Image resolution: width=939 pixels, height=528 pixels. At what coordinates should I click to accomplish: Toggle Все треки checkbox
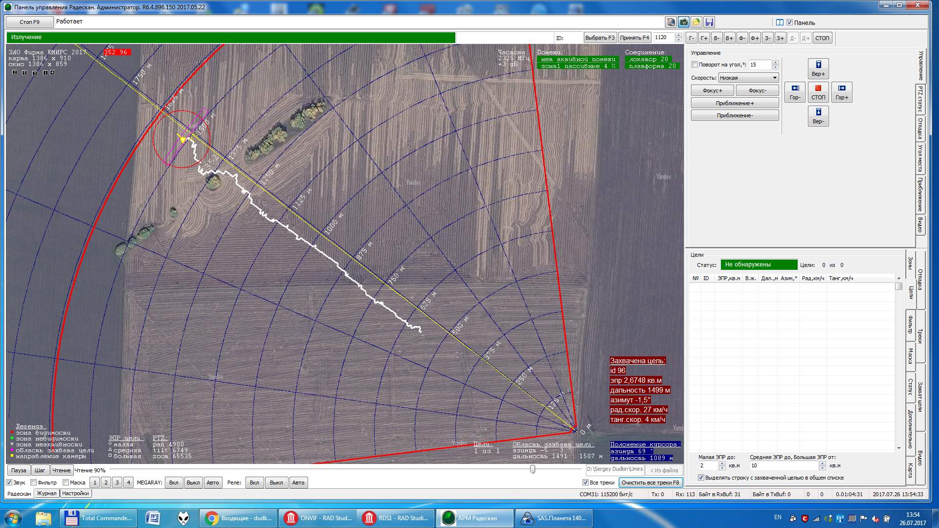click(585, 483)
